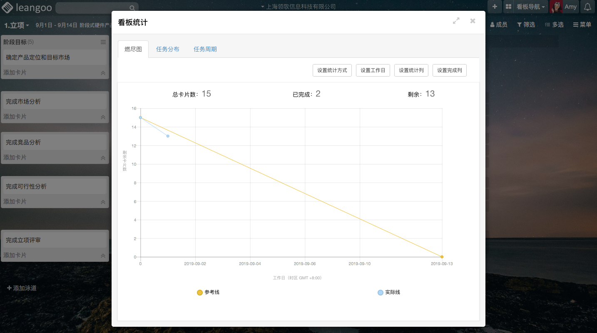The width and height of the screenshot is (597, 333).
Task: Collapse the 完成市场分析 swimlane chevron
Action: (x=103, y=117)
